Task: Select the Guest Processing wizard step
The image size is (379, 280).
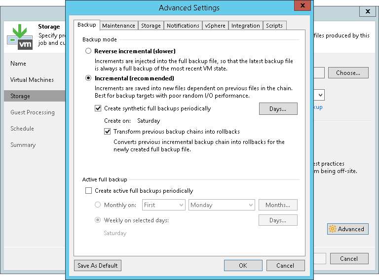Action: click(x=33, y=112)
